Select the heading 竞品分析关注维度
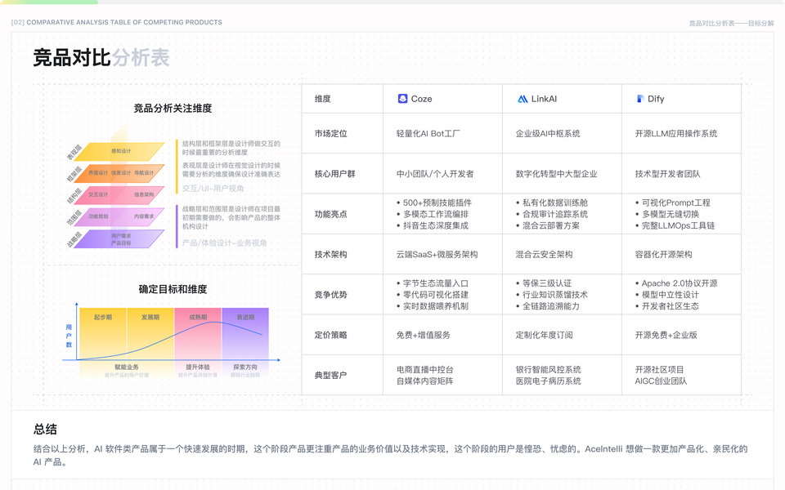The image size is (785, 490). [173, 108]
